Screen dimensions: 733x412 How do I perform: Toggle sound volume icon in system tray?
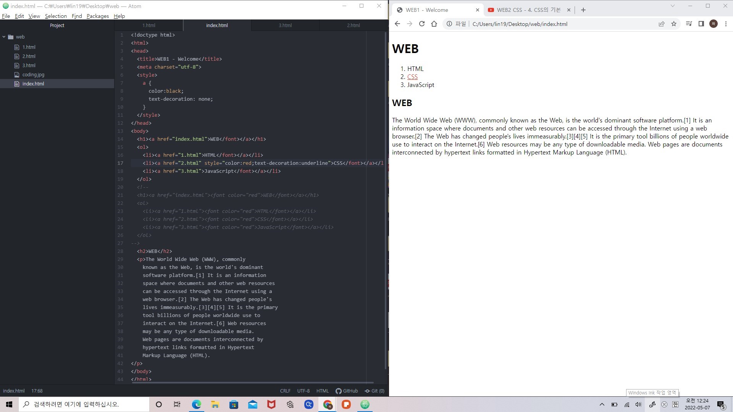click(x=638, y=404)
